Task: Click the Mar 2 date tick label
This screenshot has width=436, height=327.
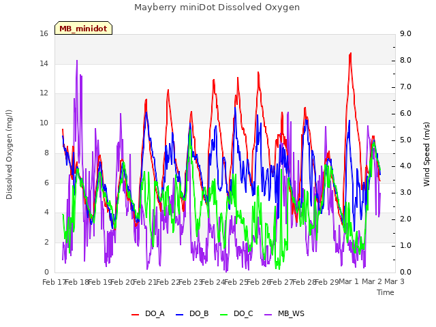Action: click(x=372, y=281)
